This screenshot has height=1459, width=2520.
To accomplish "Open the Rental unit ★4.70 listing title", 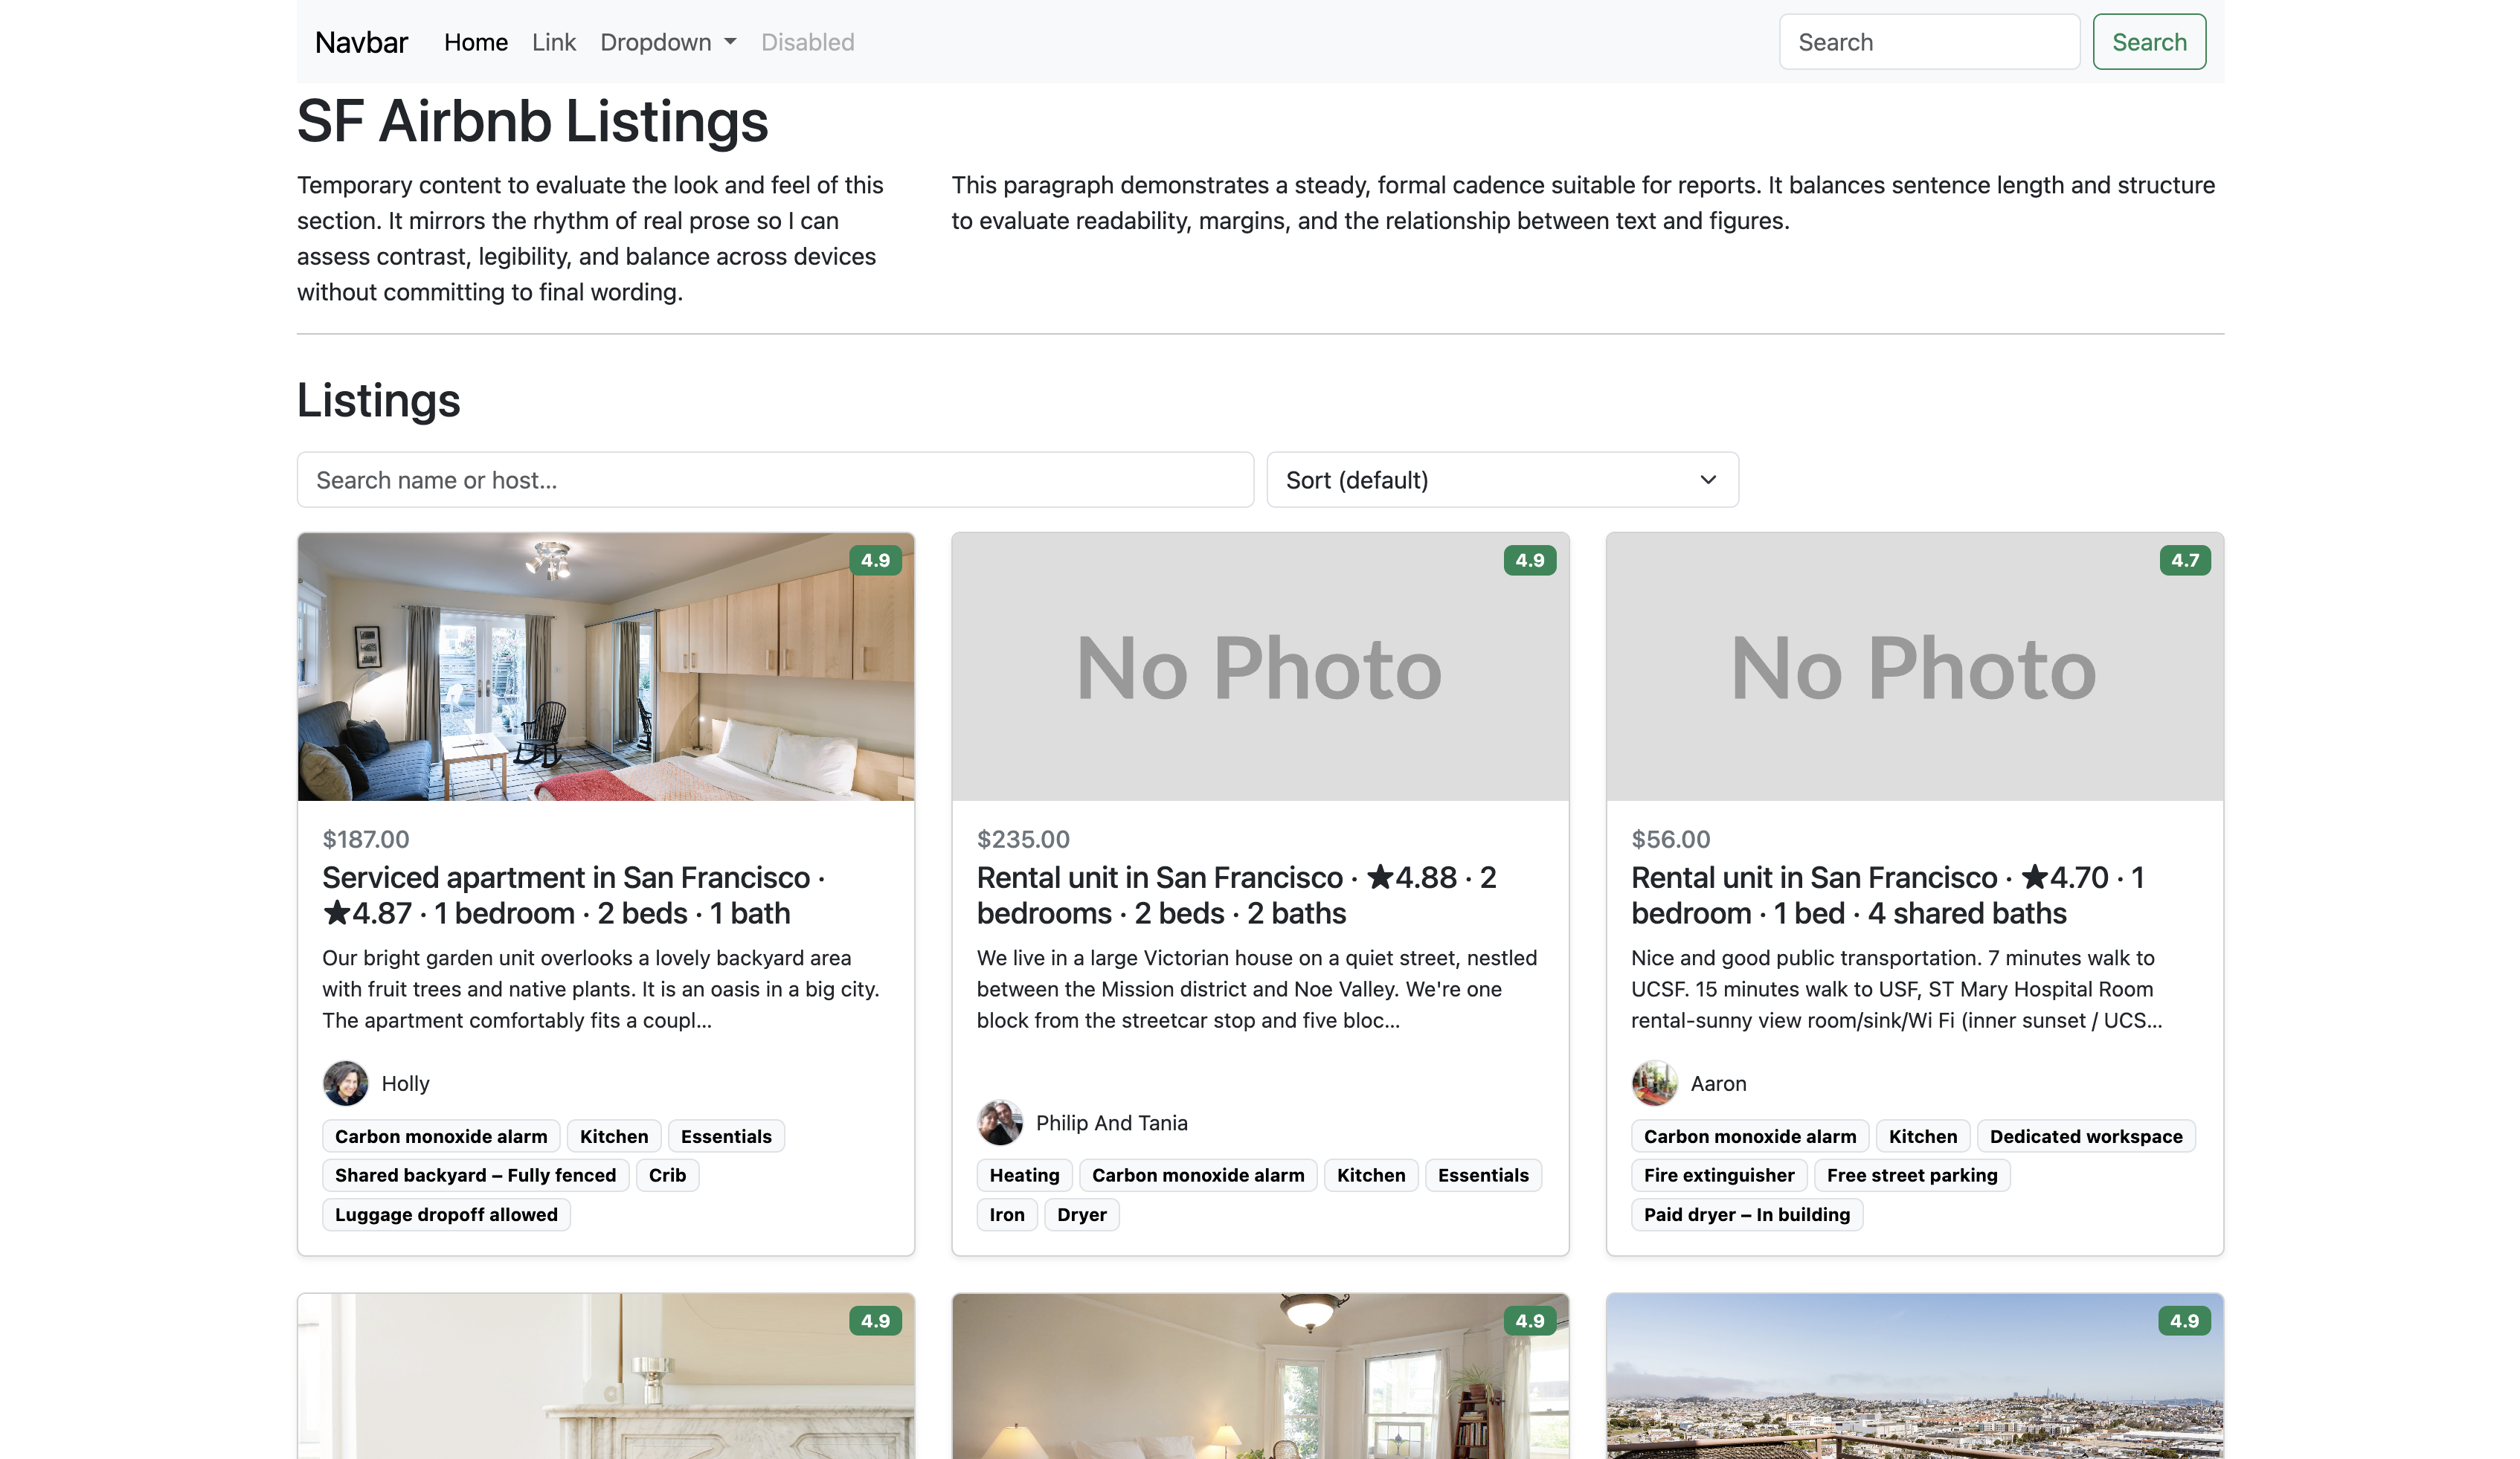I will pyautogui.click(x=1888, y=895).
